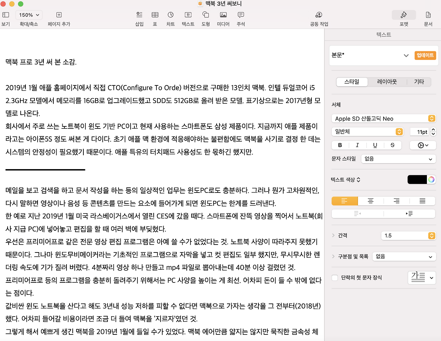Open the View (보기) sidebar menu

6,15
